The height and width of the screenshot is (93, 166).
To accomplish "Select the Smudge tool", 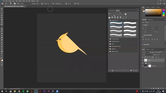I will point(2,38).
